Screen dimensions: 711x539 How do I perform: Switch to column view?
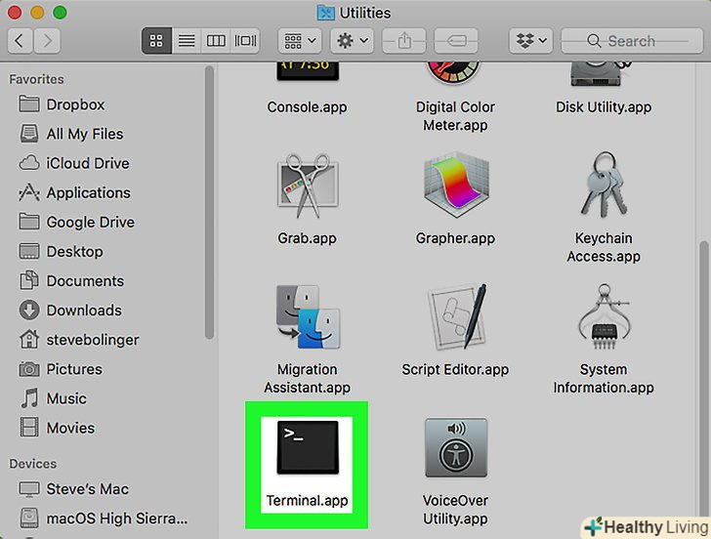click(216, 41)
